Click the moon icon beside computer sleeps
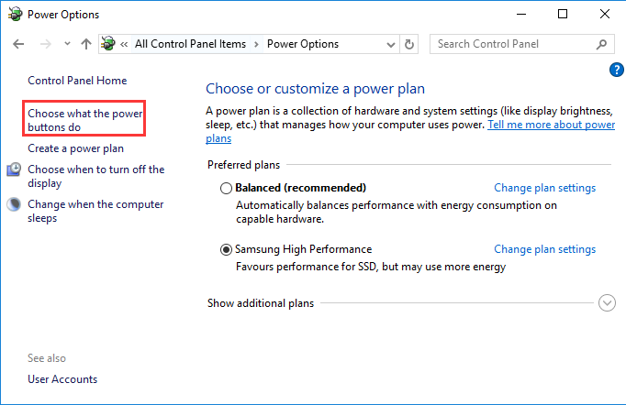Screen dimensions: 626x405 click(x=14, y=204)
